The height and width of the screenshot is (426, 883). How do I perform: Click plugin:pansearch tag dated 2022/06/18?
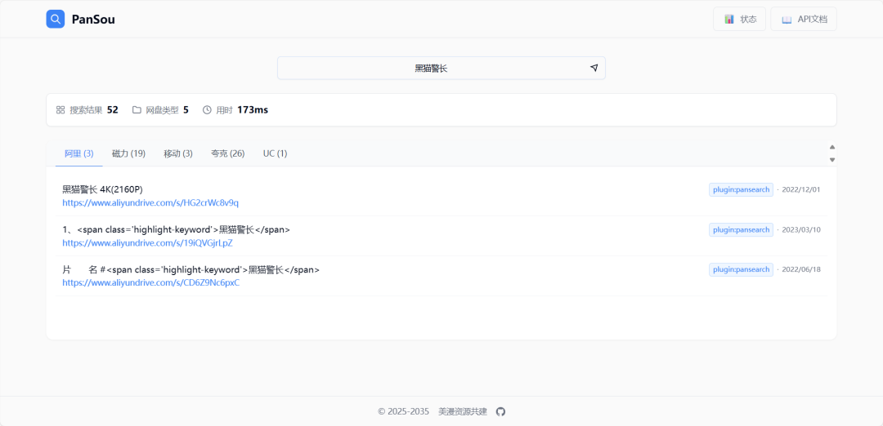pos(741,269)
